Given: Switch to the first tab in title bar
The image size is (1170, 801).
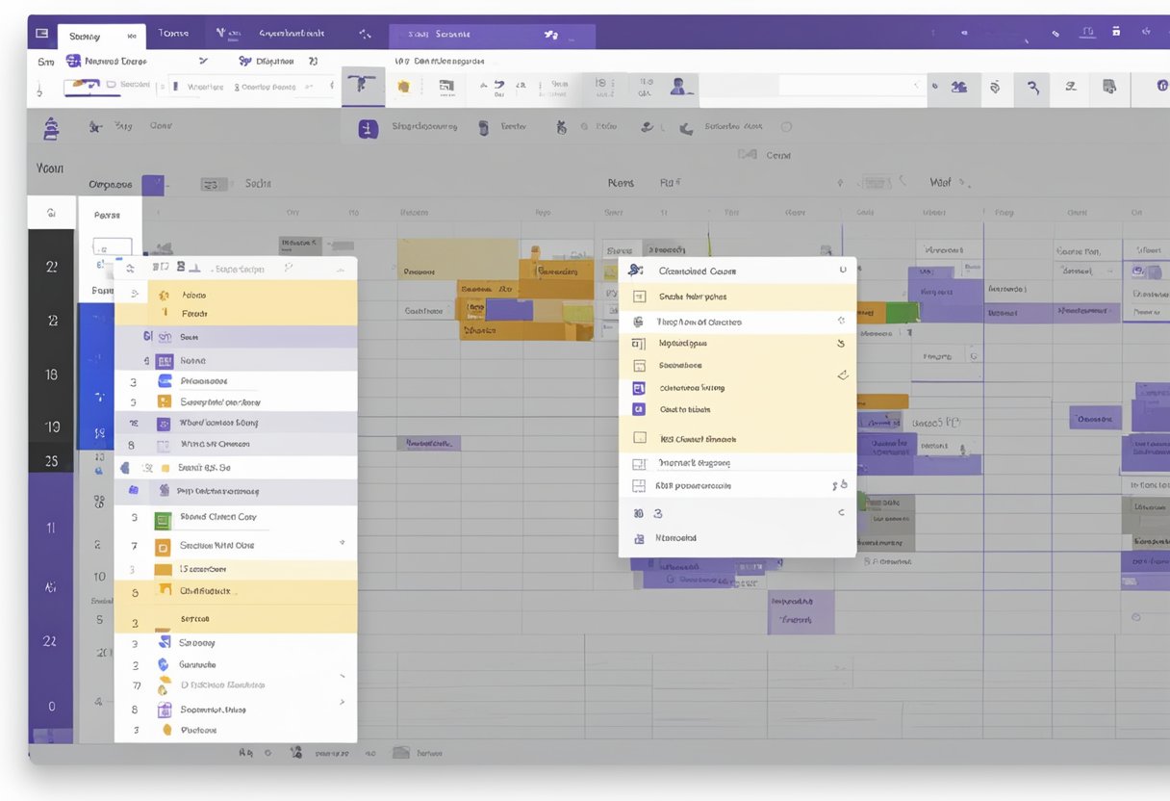Looking at the screenshot, I should [x=100, y=37].
